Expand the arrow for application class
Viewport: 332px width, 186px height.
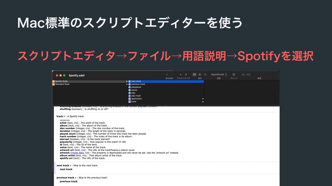point(203,99)
